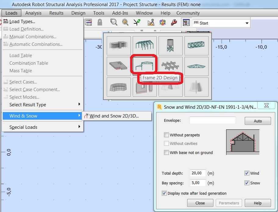
Task: Tick the With base not on ground checkbox
Action: [166, 152]
